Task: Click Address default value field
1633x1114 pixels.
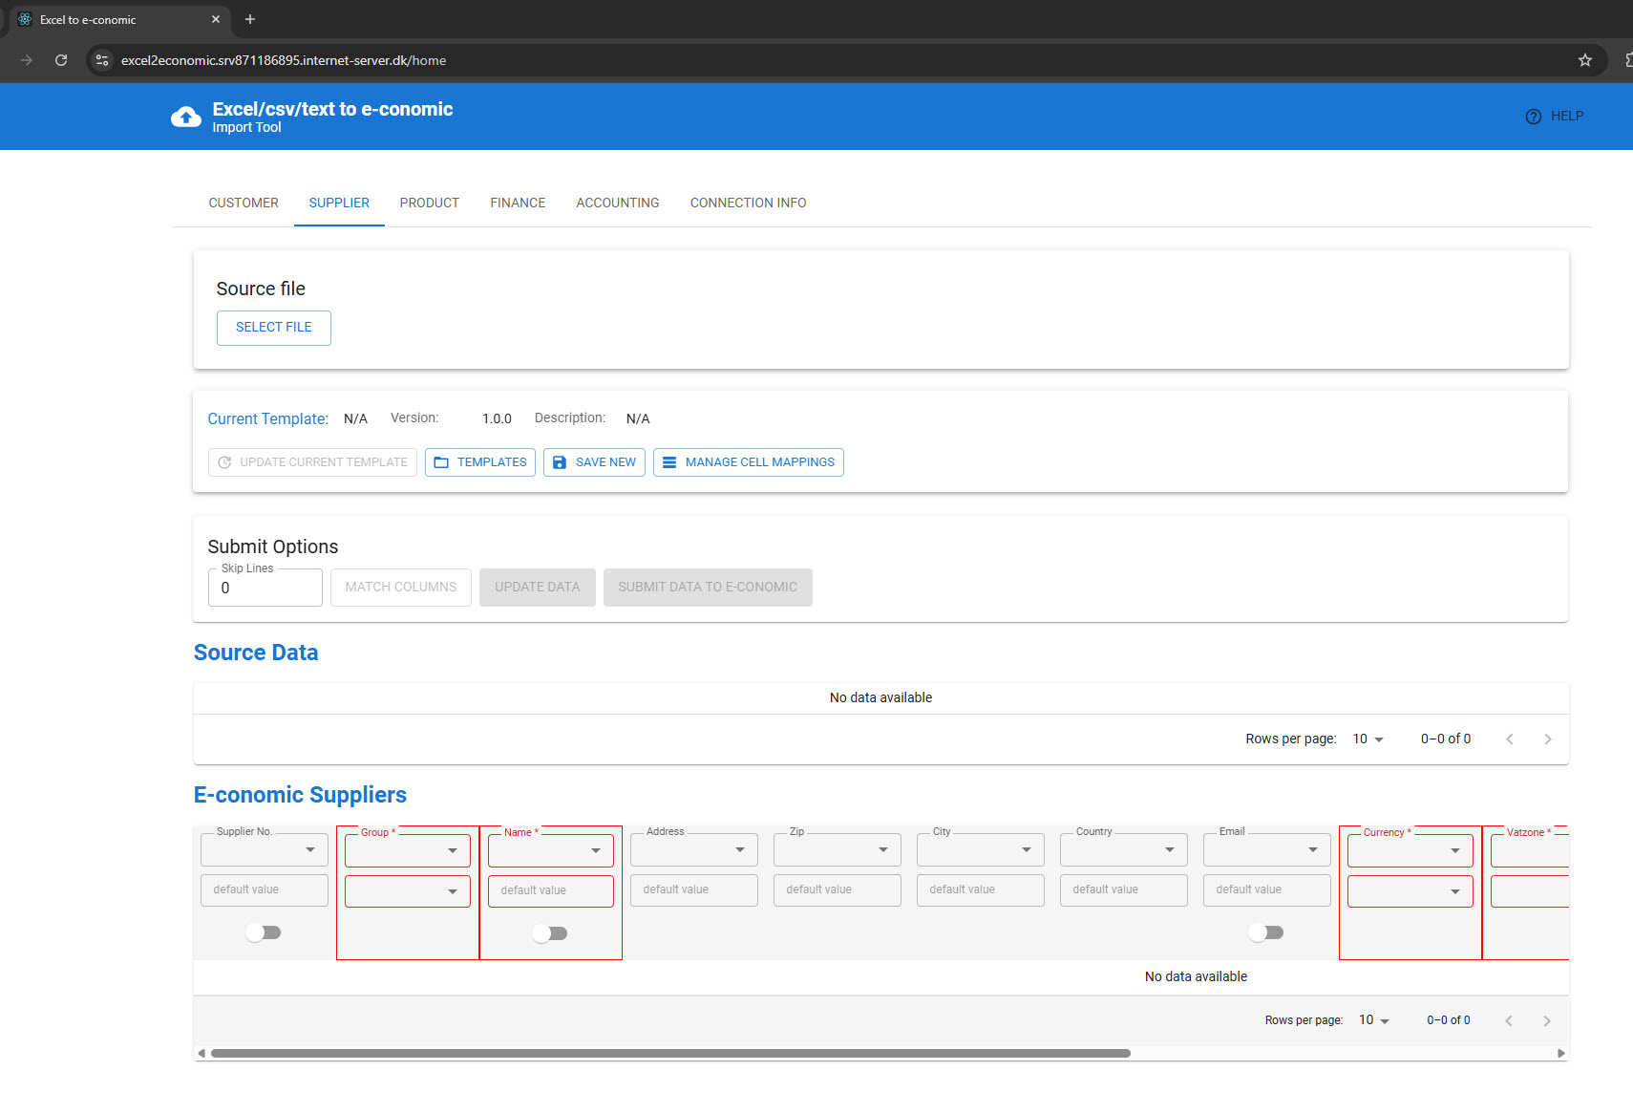Action: (x=694, y=890)
